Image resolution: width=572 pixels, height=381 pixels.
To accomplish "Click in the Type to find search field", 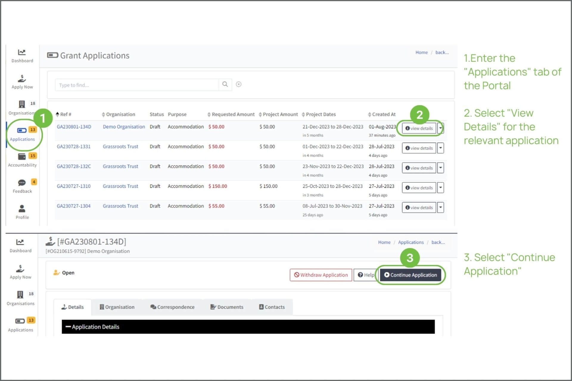I will pyautogui.click(x=137, y=85).
